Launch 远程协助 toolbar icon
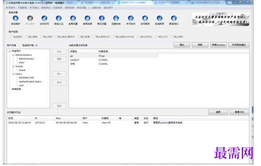Screen dimensions: 261x166 (x=116, y=18)
